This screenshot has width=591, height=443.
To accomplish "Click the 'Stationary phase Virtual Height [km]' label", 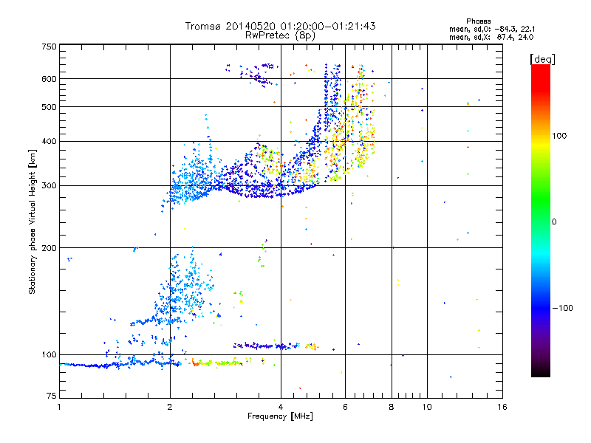I will 33,221.
